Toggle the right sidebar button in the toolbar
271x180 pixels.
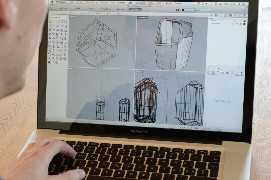[x=243, y=11]
